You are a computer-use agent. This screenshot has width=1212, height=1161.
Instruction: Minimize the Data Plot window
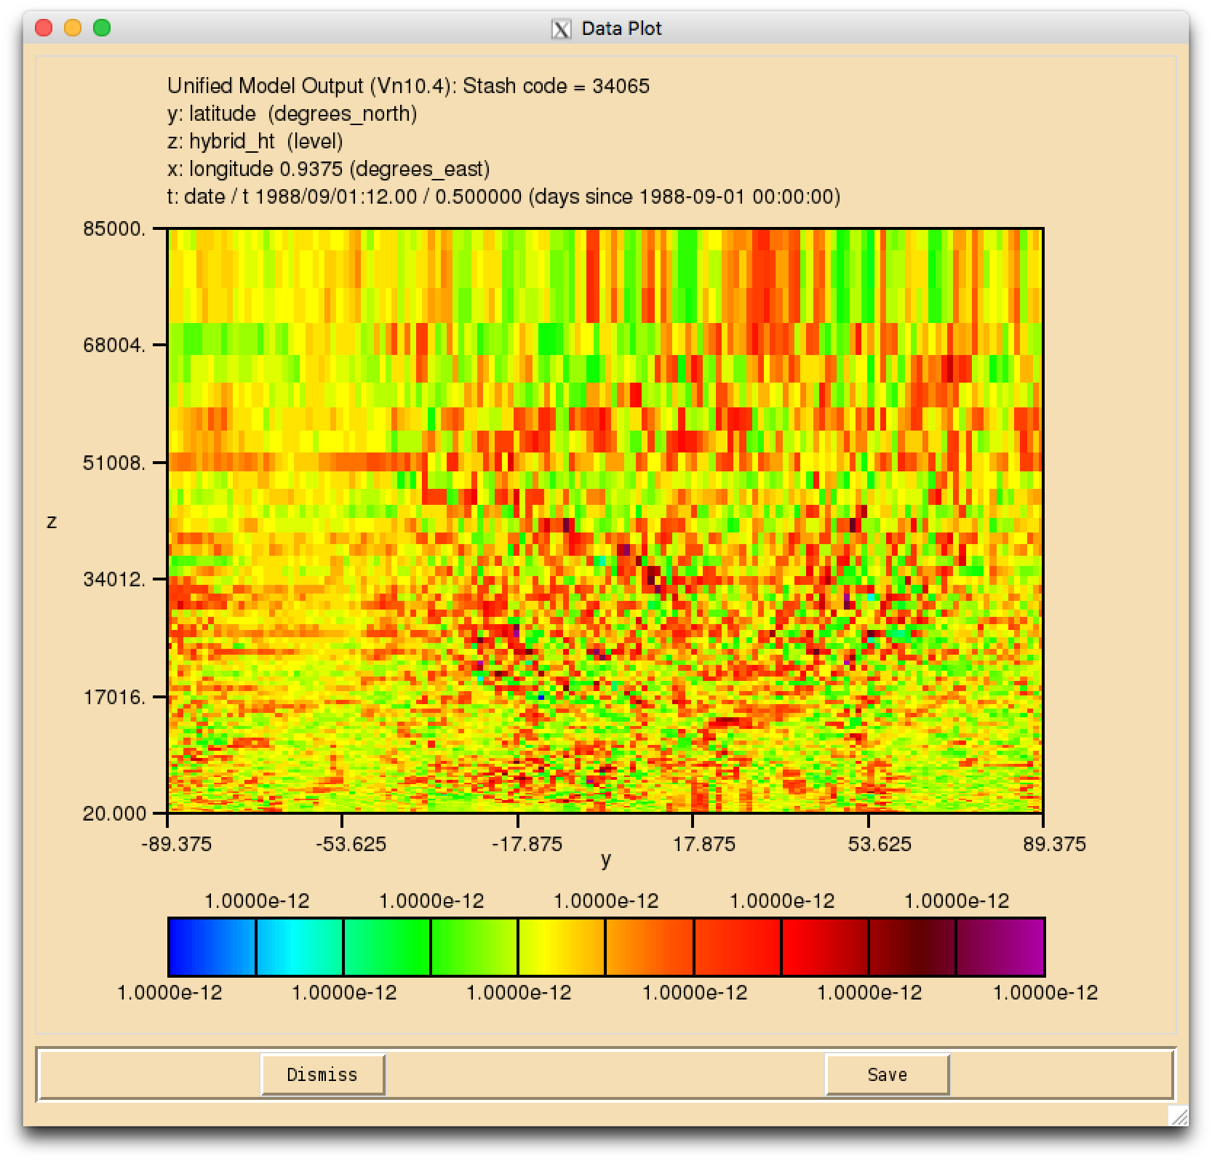pyautogui.click(x=73, y=28)
